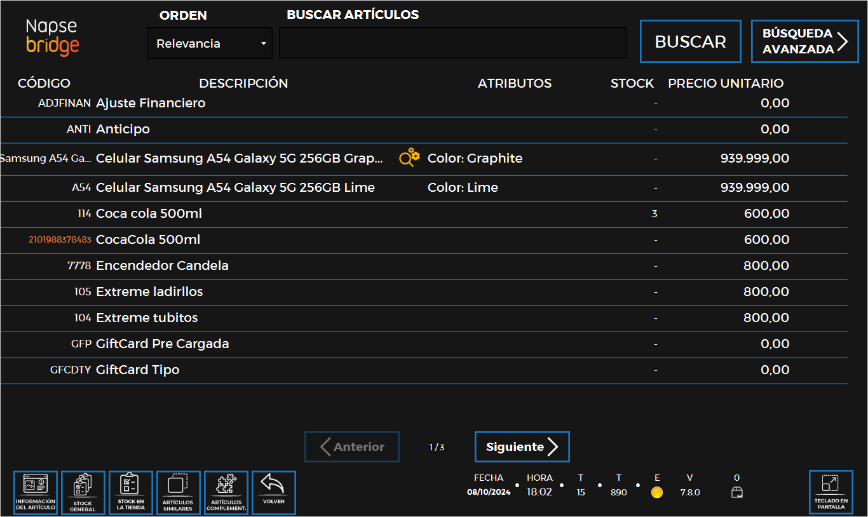Select Celular Samsung A54 Graphite row description
This screenshot has height=517, width=868.
(x=240, y=158)
